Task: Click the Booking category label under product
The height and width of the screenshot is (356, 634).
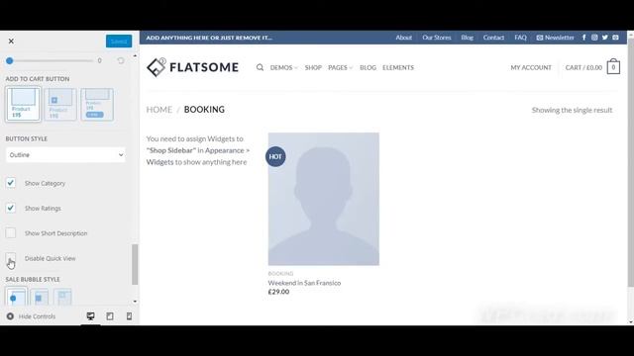Action: point(280,274)
